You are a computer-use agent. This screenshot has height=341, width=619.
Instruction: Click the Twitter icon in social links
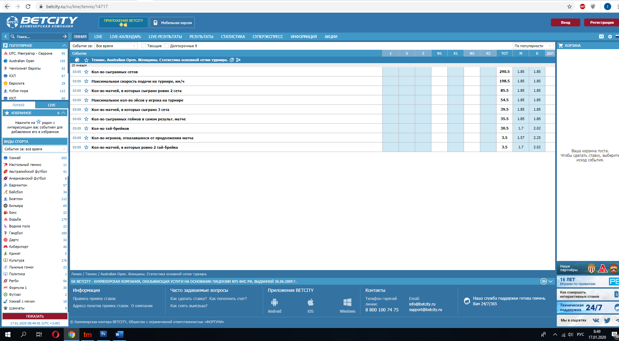coord(607,321)
